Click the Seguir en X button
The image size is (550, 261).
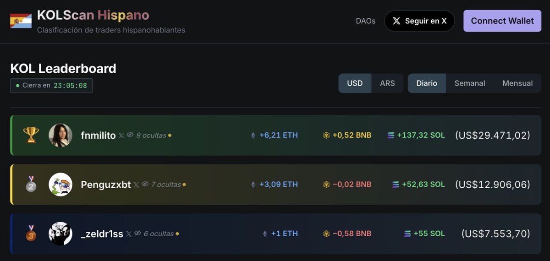pyautogui.click(x=419, y=21)
